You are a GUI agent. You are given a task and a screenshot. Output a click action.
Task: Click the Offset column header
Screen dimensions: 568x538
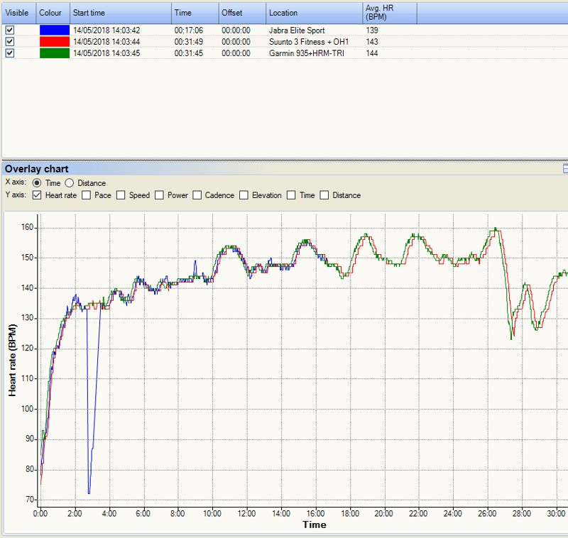(x=241, y=13)
